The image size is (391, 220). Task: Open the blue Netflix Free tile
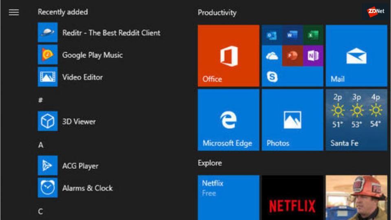tap(228, 198)
